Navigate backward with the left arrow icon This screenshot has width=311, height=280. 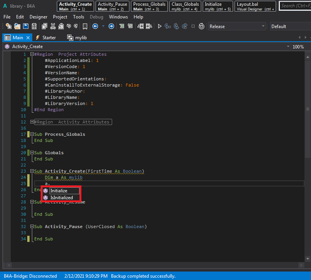(x=95, y=26)
